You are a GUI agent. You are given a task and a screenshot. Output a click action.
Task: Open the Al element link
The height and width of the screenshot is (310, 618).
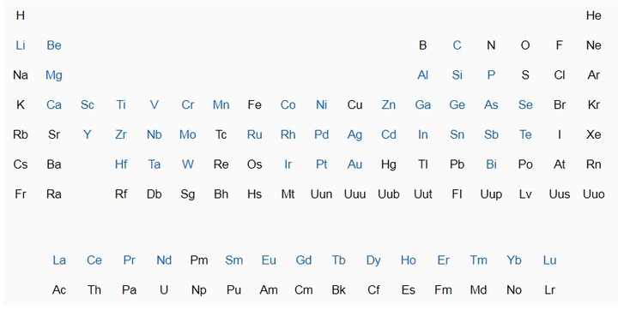pos(423,75)
